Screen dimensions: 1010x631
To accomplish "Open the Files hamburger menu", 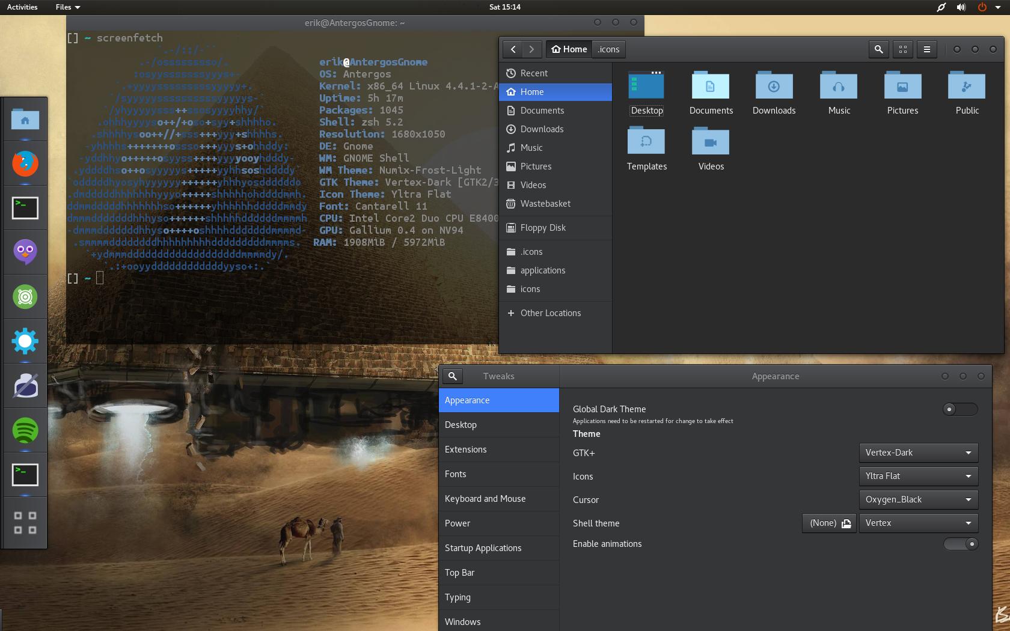I will [927, 49].
